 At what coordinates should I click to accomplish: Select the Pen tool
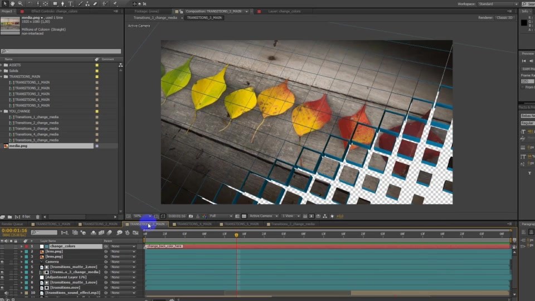point(63,4)
